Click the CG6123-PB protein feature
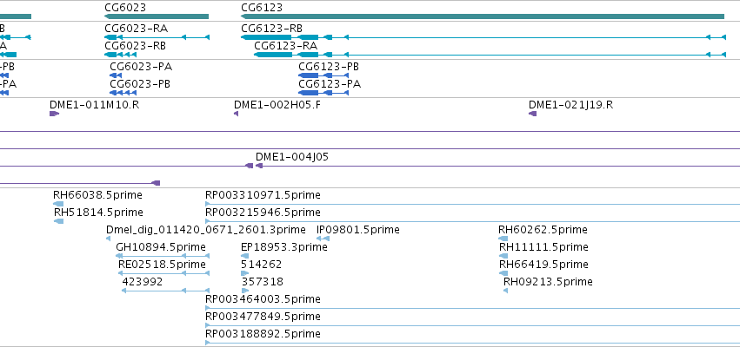Viewport: 740px width, 347px height. tap(323, 75)
